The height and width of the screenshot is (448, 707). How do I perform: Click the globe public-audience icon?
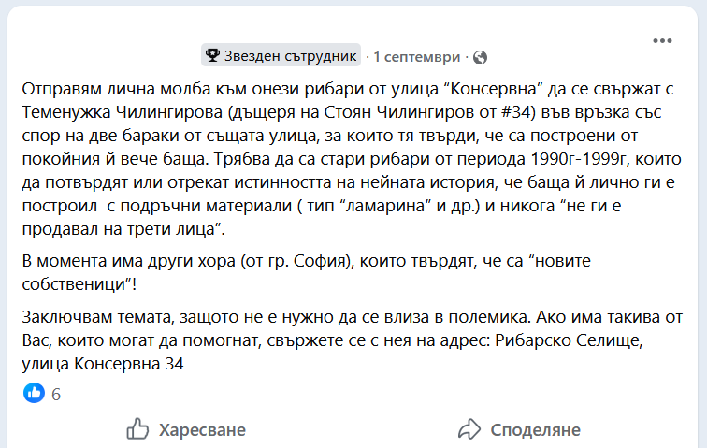(481, 56)
